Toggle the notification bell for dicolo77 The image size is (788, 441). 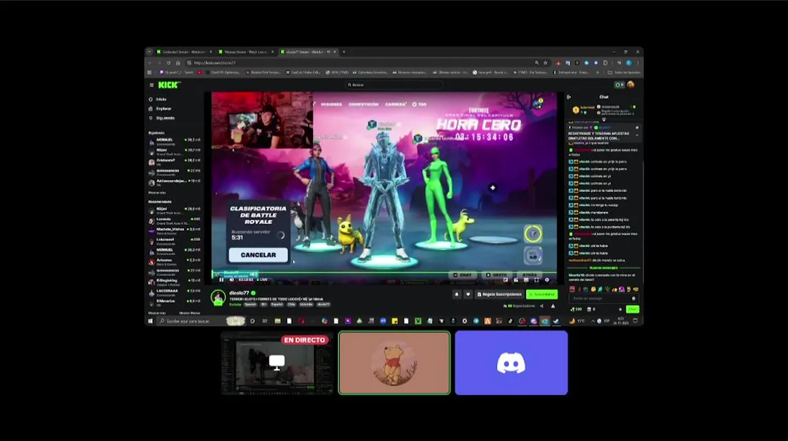pyautogui.click(x=457, y=295)
